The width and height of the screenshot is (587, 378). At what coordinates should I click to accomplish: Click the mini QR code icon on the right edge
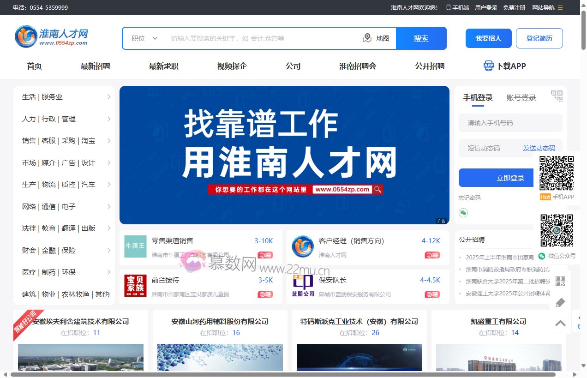pos(560,281)
